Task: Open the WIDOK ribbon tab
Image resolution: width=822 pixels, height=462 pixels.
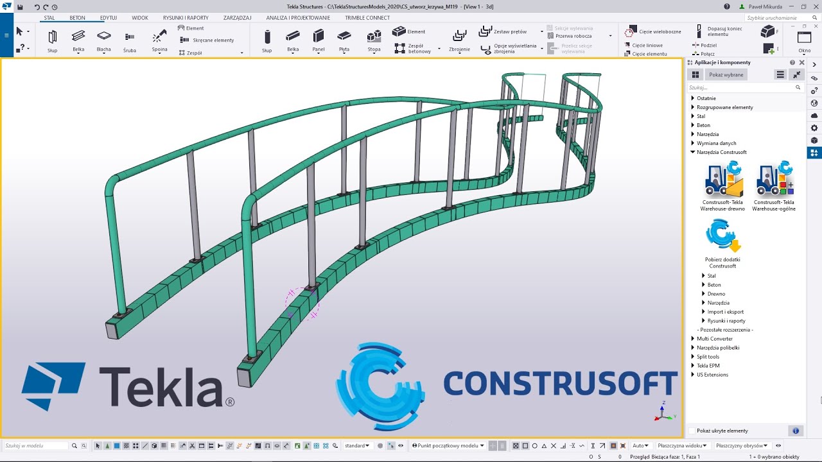Action: point(140,18)
